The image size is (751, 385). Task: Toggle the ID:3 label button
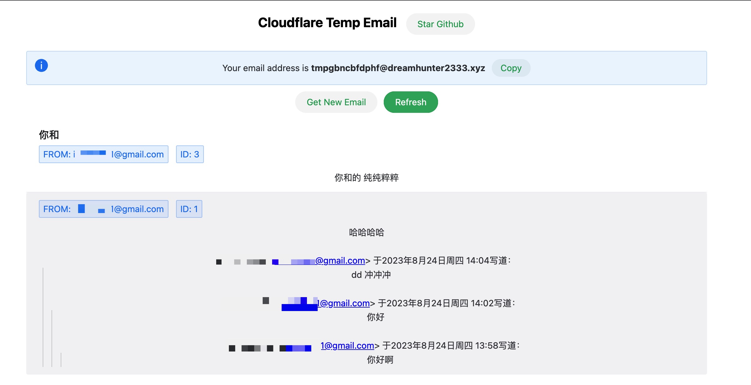pos(189,154)
